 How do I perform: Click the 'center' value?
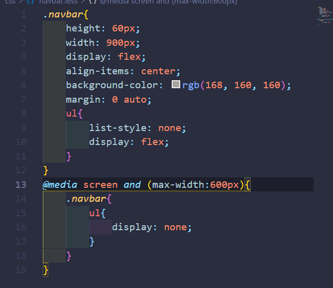tap(158, 71)
